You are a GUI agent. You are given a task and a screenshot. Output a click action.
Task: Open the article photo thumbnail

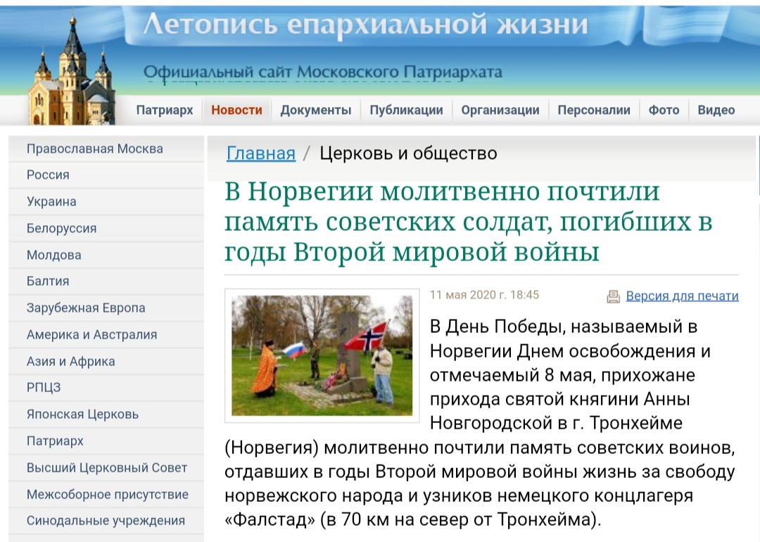pyautogui.click(x=322, y=355)
